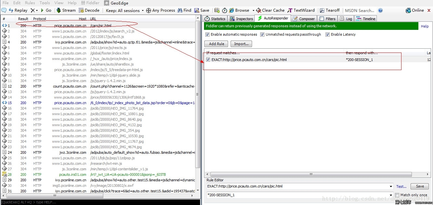Click the stopwatch timer toolbar icon

coord(224,10)
